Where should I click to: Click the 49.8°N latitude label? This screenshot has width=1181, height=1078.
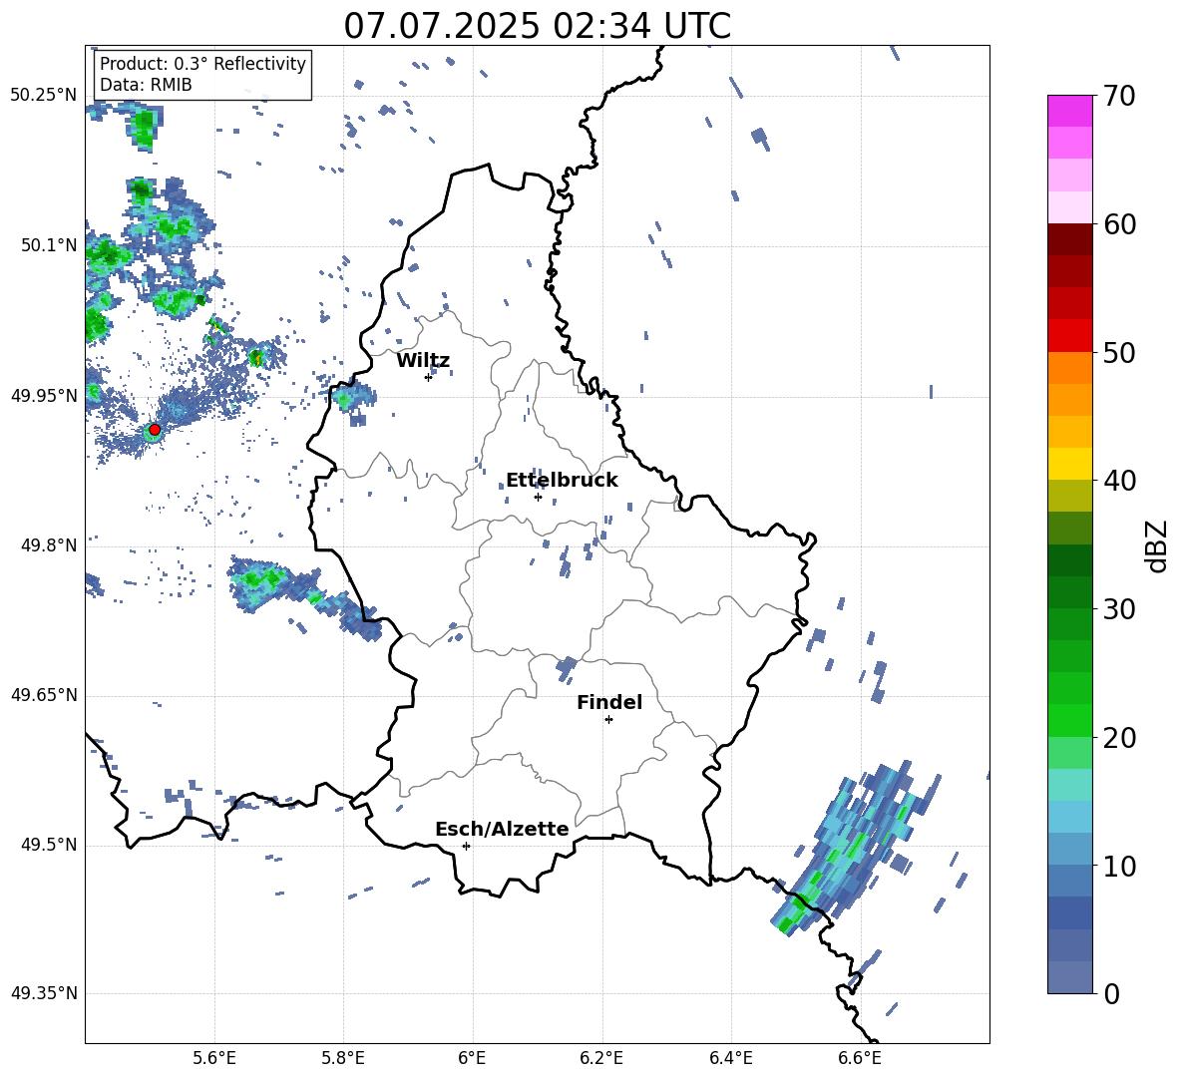pos(49,545)
